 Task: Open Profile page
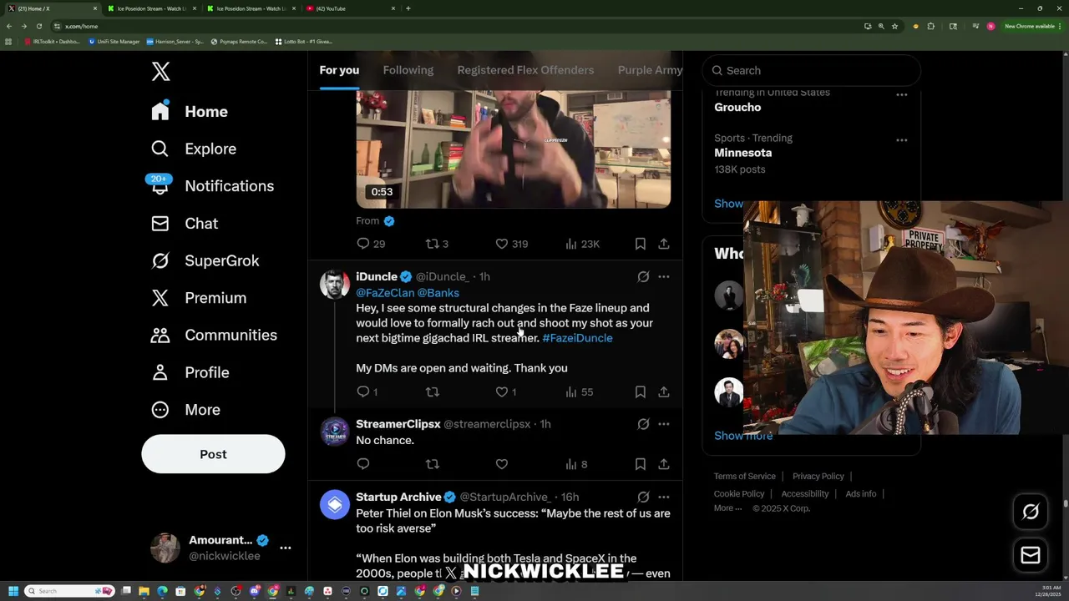tap(190, 372)
